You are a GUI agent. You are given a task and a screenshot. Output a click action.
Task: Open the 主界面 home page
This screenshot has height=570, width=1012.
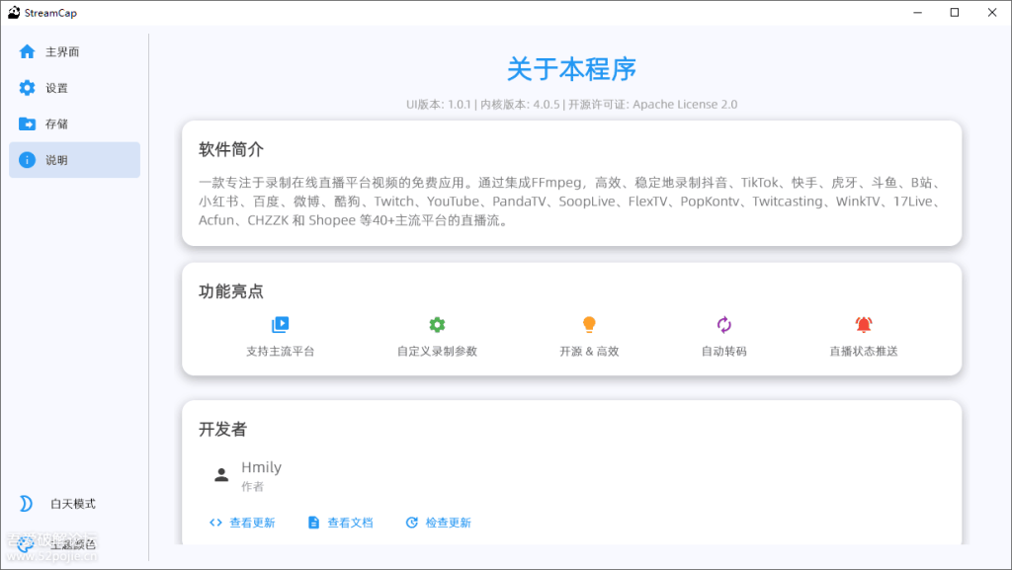pyautogui.click(x=74, y=51)
